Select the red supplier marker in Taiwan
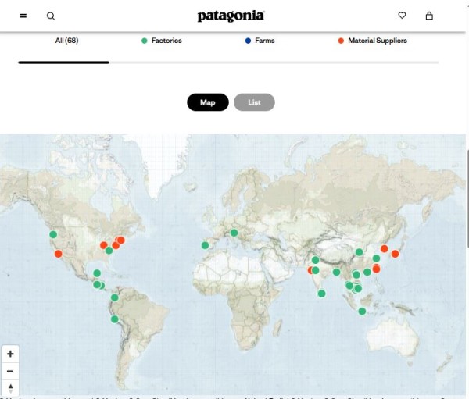The width and height of the screenshot is (469, 399). tap(376, 269)
